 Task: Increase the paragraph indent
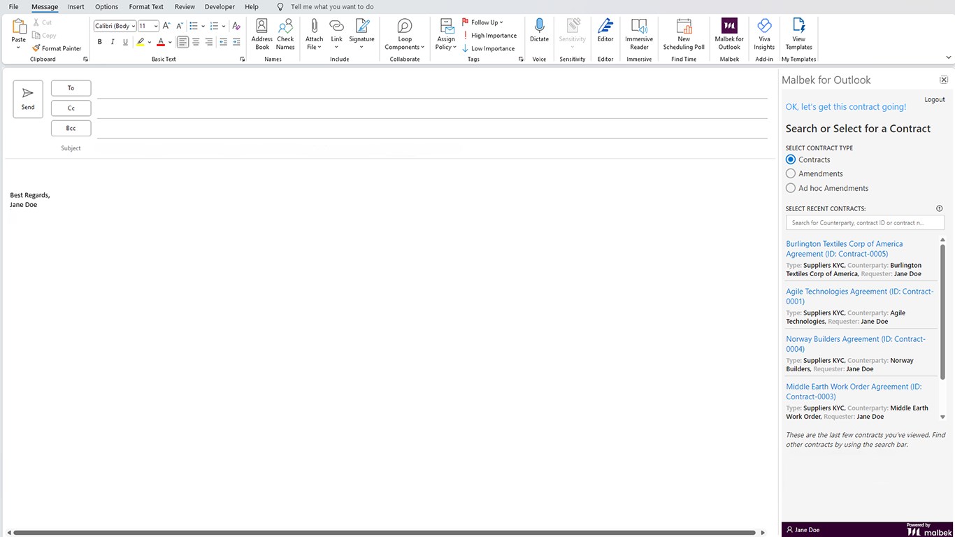(236, 42)
